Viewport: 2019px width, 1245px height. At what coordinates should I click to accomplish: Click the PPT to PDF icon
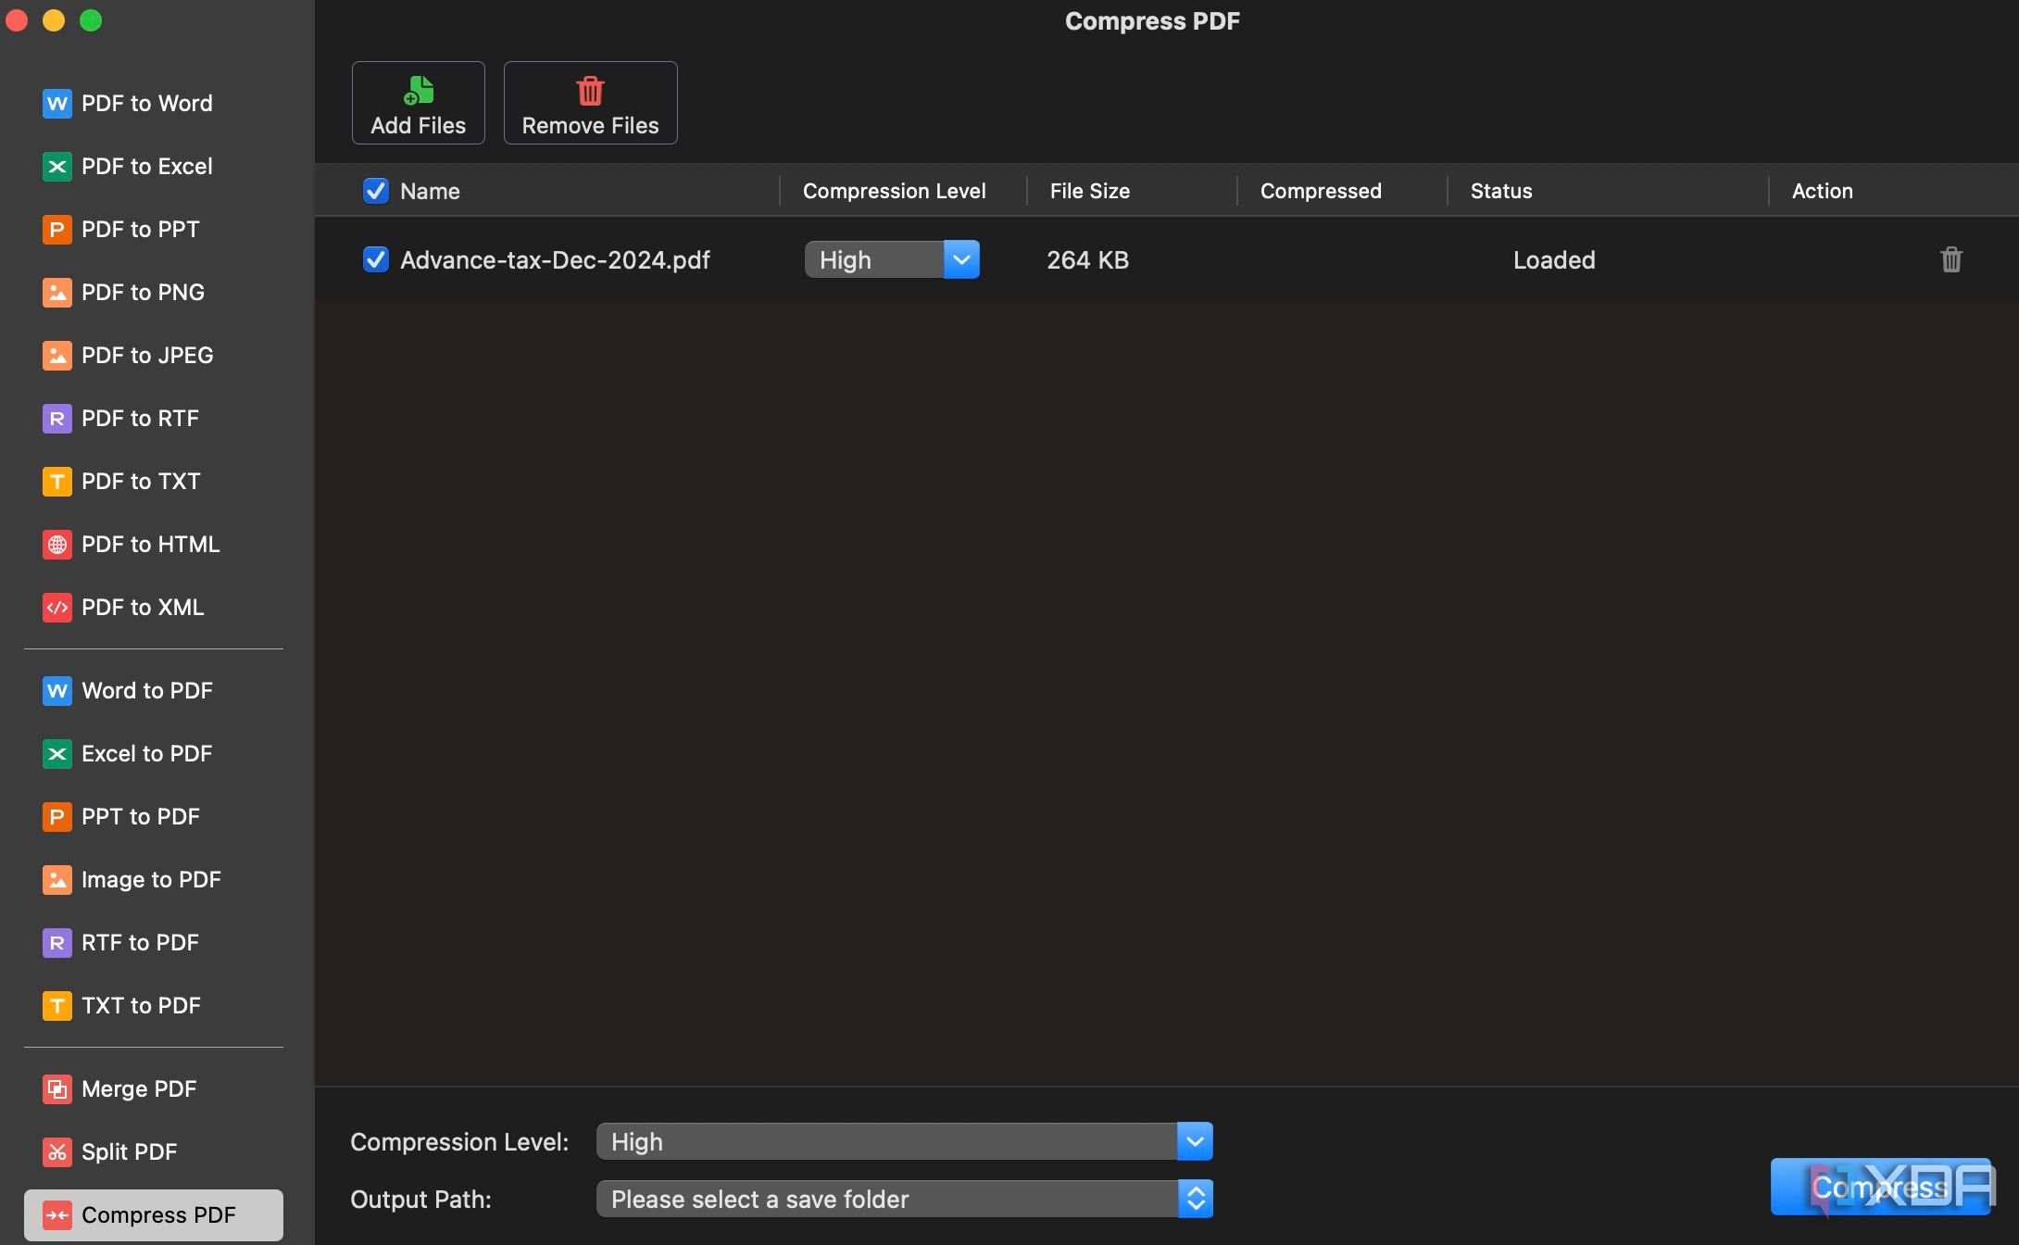57,816
